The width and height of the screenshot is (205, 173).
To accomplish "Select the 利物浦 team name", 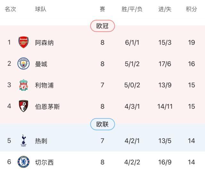I will click(44, 85).
